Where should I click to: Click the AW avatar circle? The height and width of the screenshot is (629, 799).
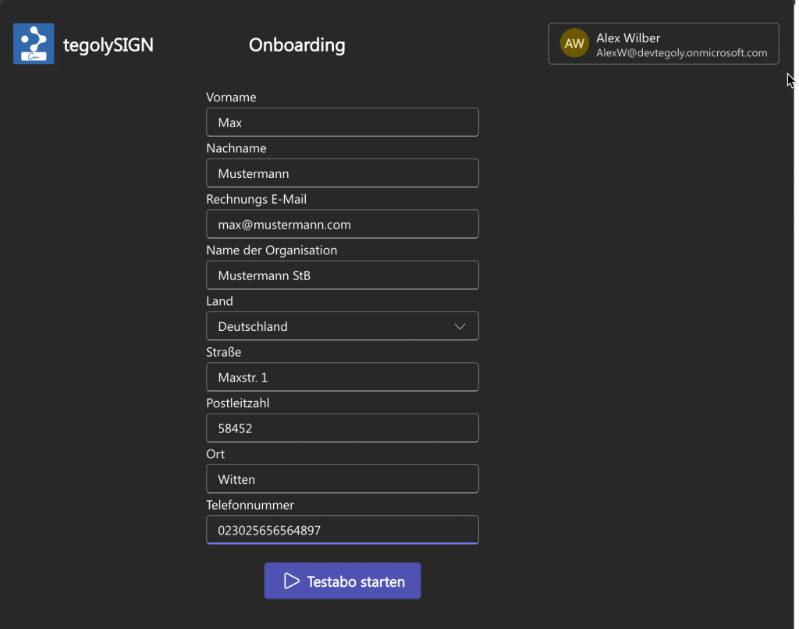[574, 44]
